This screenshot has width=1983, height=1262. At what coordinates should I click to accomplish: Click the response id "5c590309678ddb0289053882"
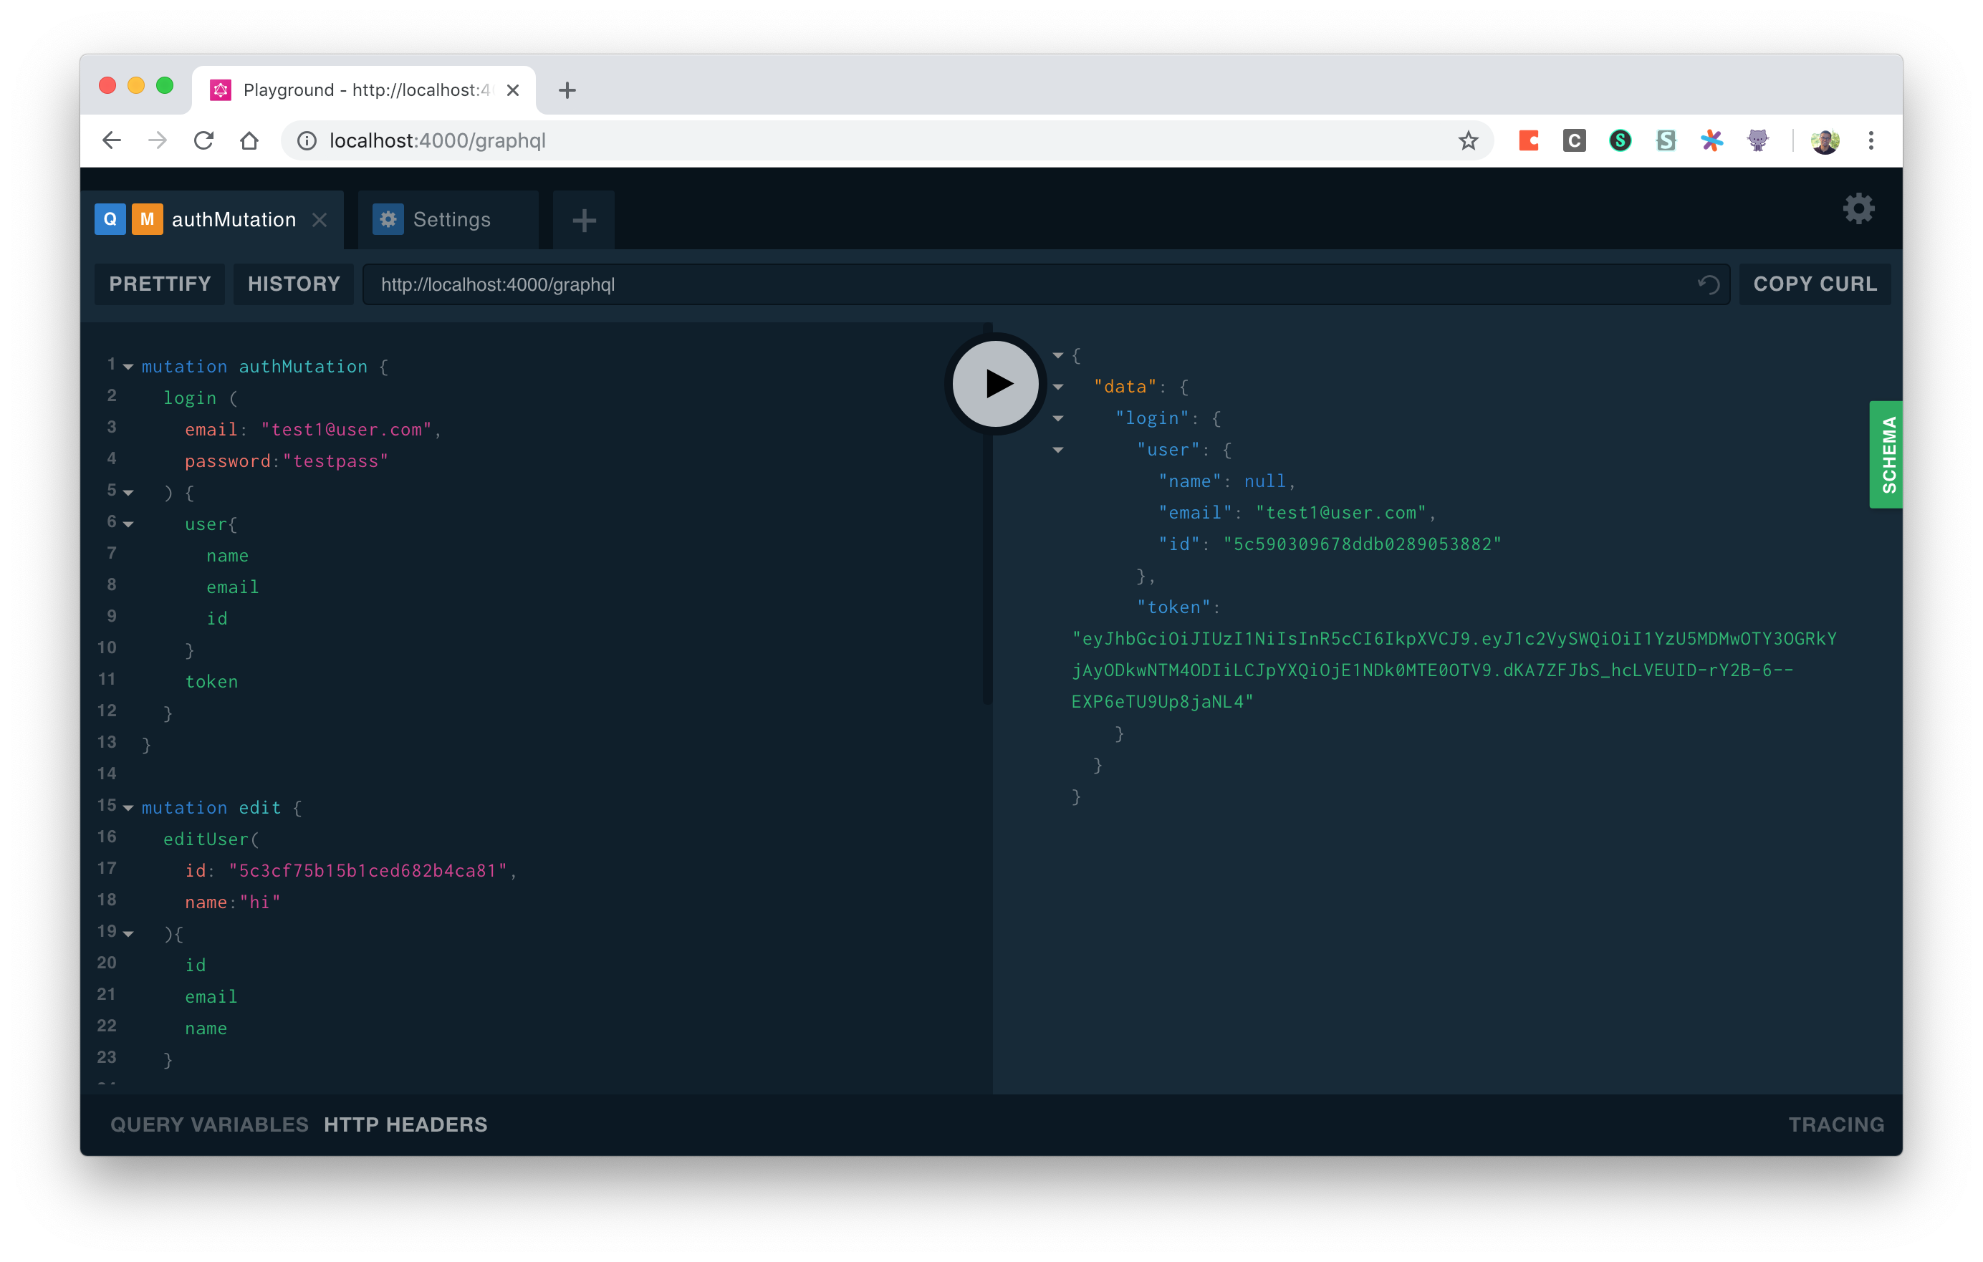(x=1362, y=544)
